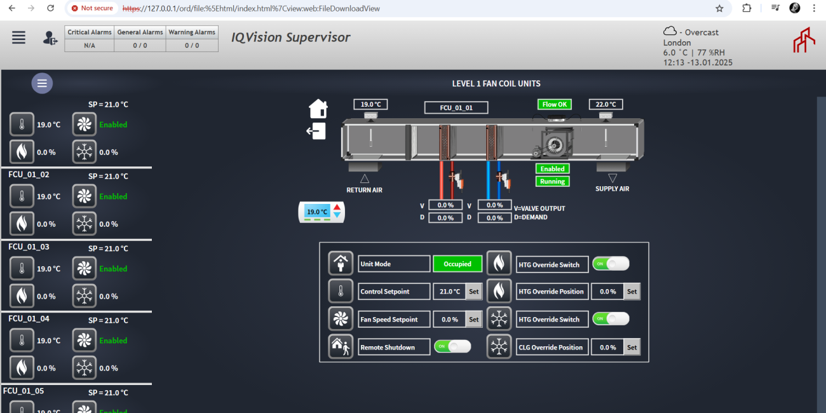This screenshot has width=826, height=413.
Task: Click FCU_01_02 heating flame icon
Action: click(x=22, y=224)
